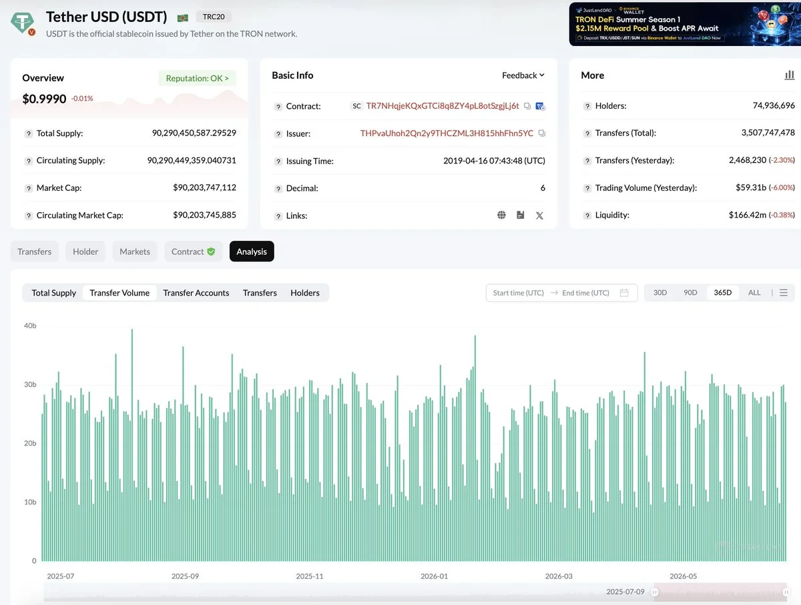Click the range slider left handle
Image resolution: width=801 pixels, height=605 pixels.
[x=655, y=592]
